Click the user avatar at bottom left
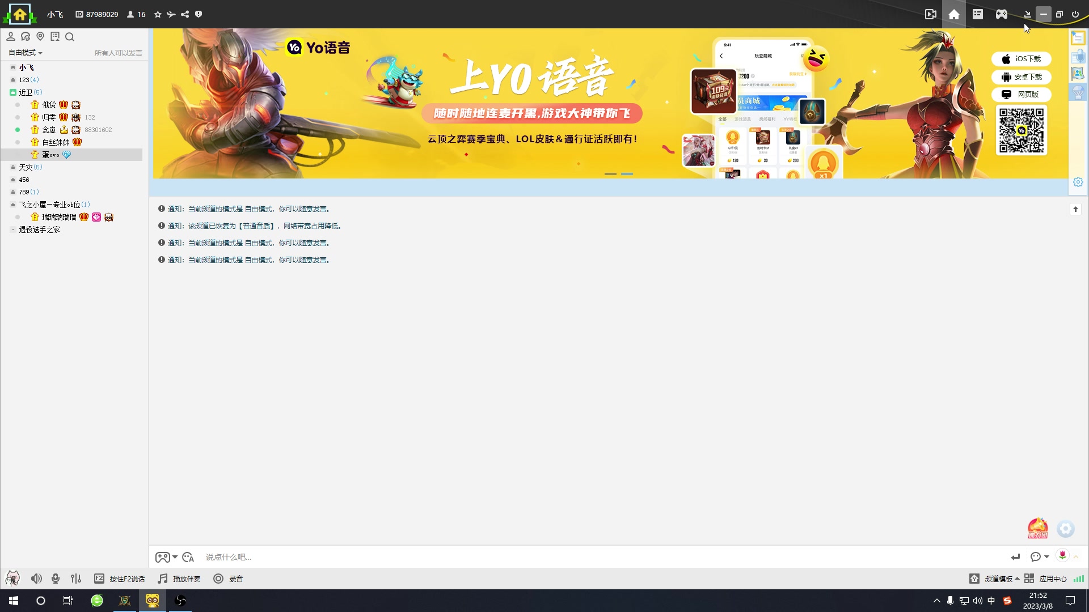The width and height of the screenshot is (1089, 612). click(12, 578)
